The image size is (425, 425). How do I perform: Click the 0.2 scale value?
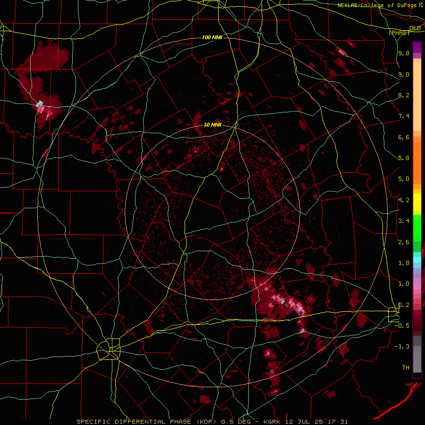point(404,305)
